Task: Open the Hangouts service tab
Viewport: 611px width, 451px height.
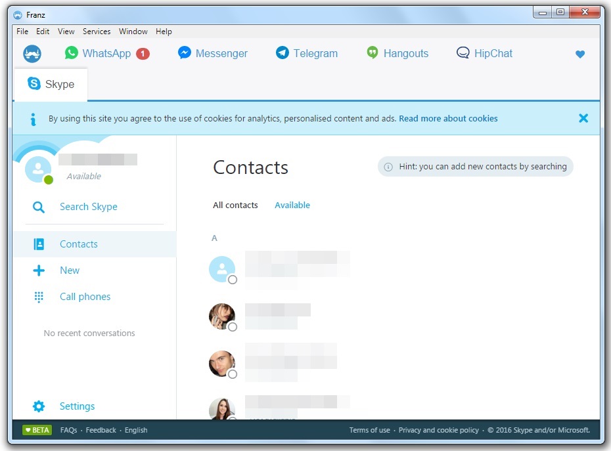Action: (397, 53)
